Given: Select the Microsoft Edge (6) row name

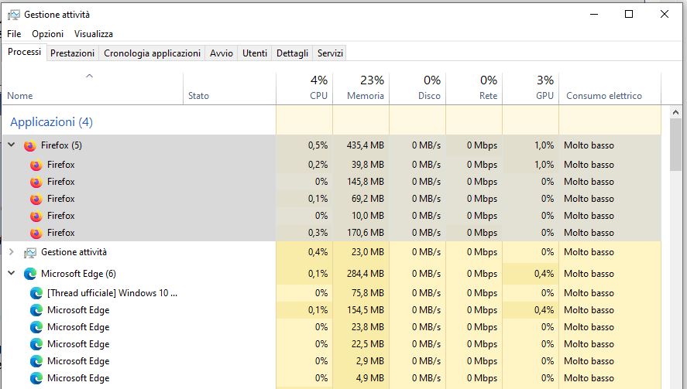Looking at the screenshot, I should [x=78, y=274].
